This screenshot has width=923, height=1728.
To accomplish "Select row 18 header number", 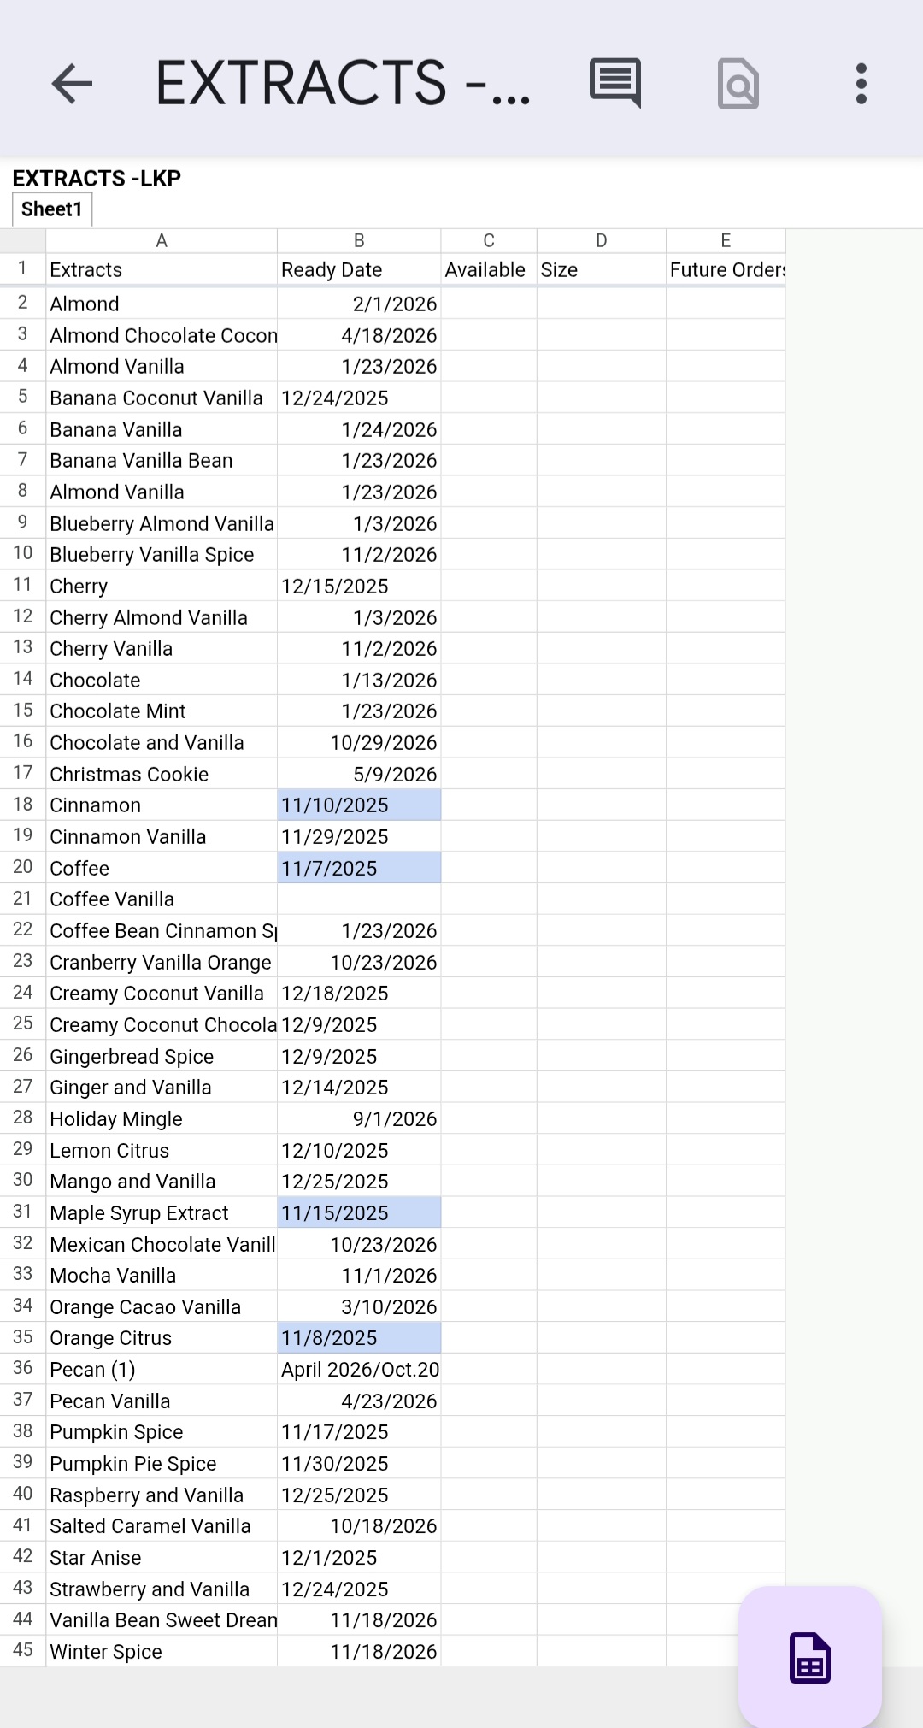I will pos(23,805).
